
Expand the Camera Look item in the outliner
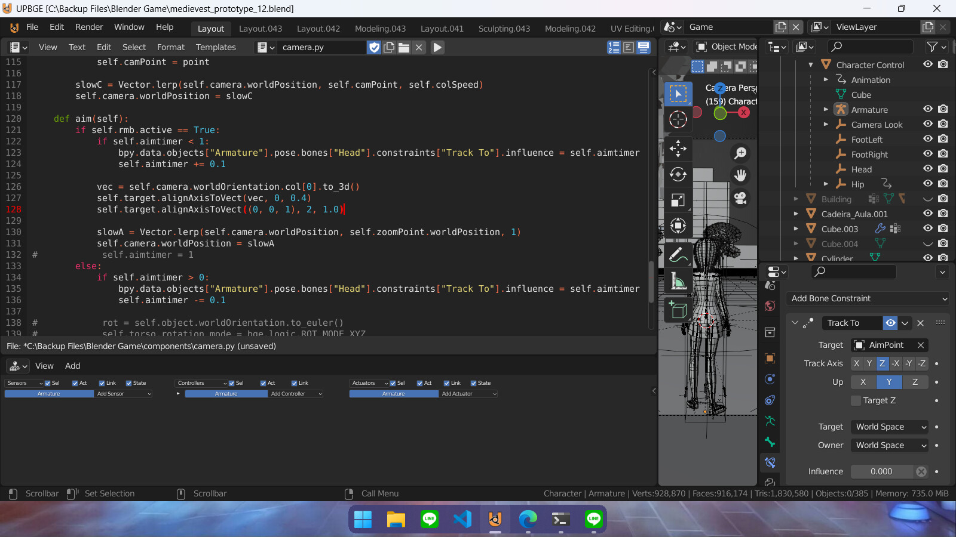click(826, 124)
